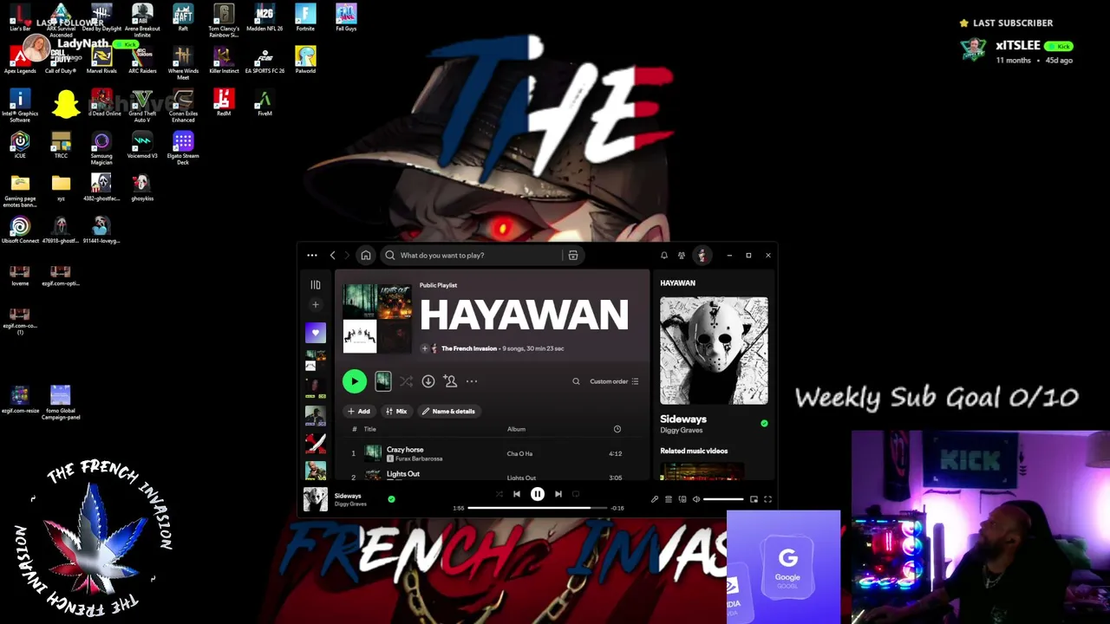Viewport: 1110px width, 624px height.
Task: Open What's New notifications bell
Action: pos(664,256)
